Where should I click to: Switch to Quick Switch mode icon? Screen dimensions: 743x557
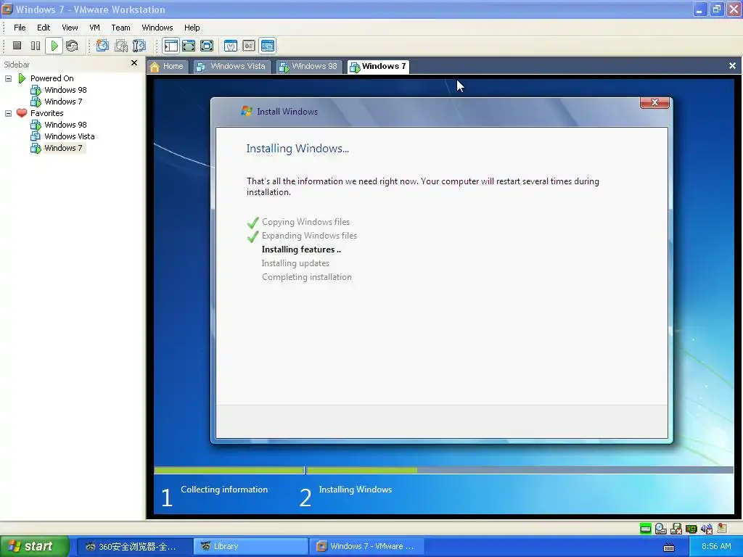pyautogui.click(x=189, y=46)
